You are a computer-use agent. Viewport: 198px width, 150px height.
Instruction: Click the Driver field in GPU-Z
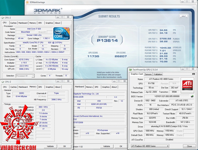click(169, 126)
